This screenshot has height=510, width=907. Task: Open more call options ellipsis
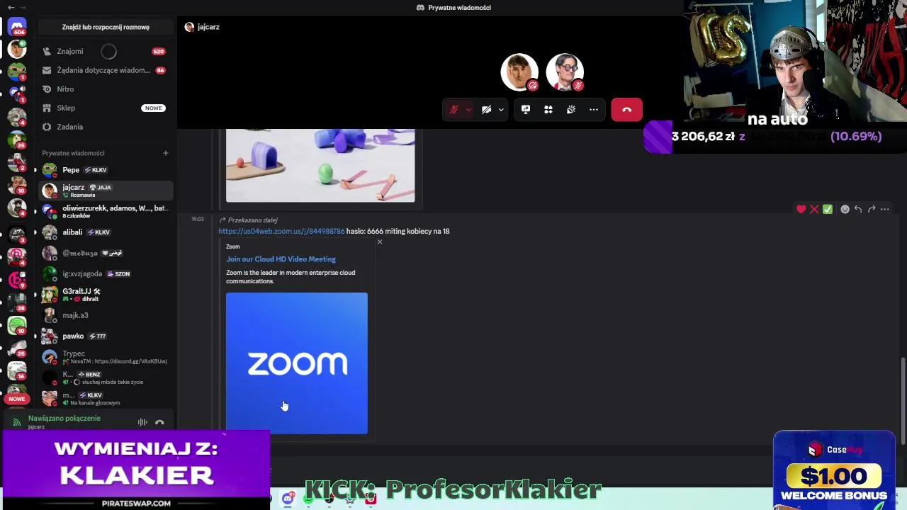pyautogui.click(x=594, y=110)
